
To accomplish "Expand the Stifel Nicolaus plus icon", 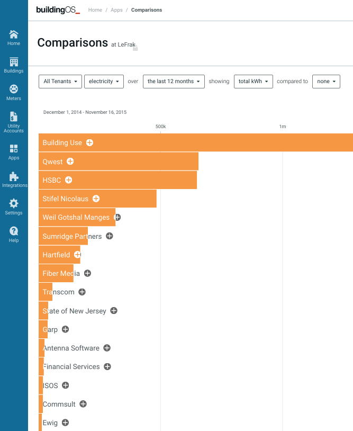I will click(96, 199).
